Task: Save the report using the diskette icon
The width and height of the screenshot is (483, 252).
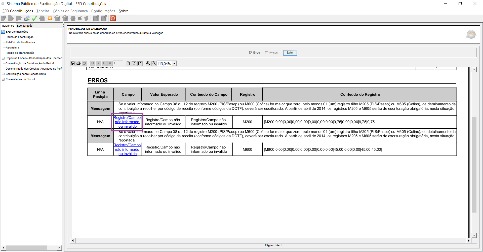Action: [73, 63]
